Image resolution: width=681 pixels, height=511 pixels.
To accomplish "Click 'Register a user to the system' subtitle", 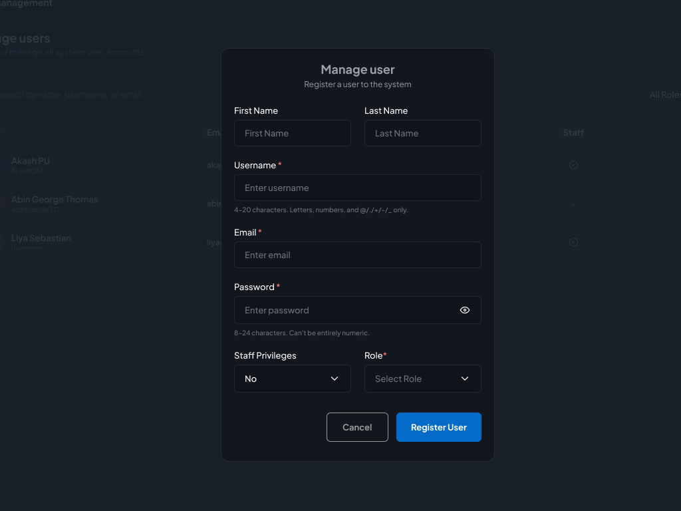I will (357, 85).
